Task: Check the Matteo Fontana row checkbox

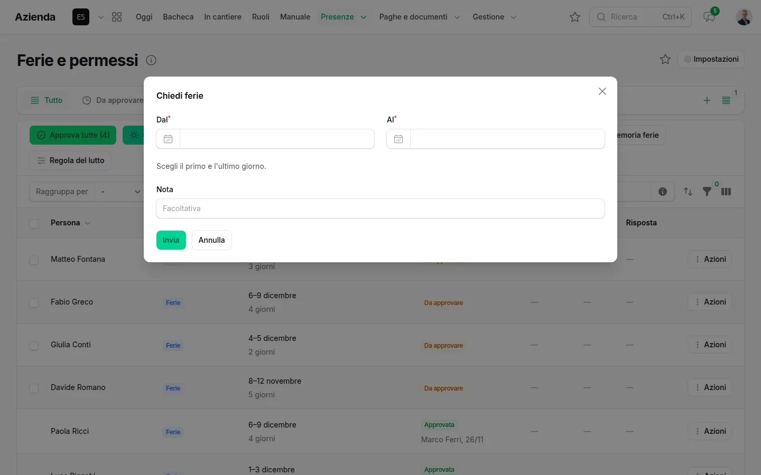Action: tap(34, 260)
